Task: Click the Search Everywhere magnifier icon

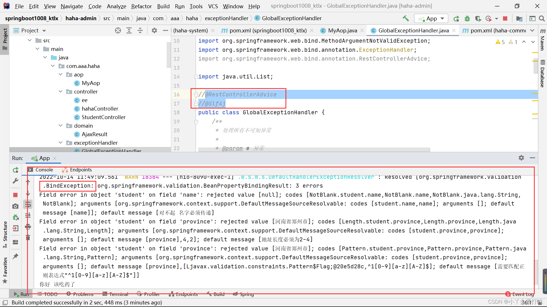Action: 542,18
